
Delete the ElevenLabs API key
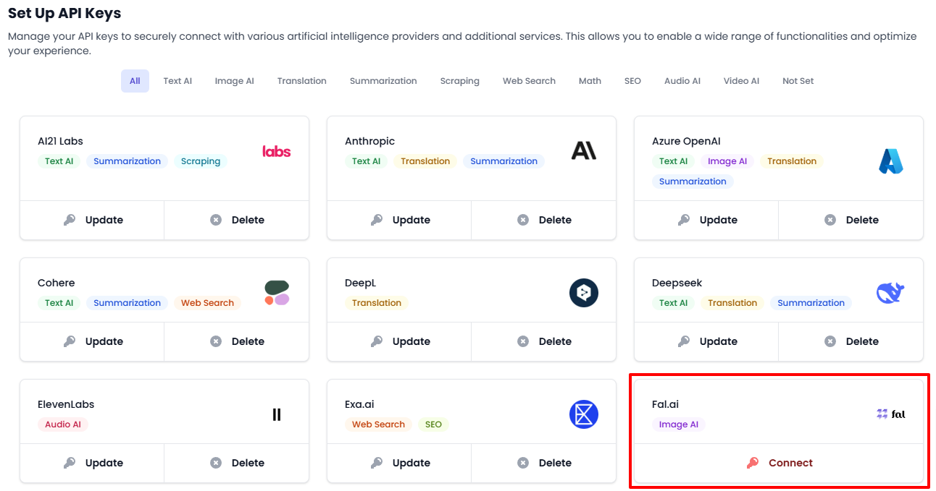[237, 463]
